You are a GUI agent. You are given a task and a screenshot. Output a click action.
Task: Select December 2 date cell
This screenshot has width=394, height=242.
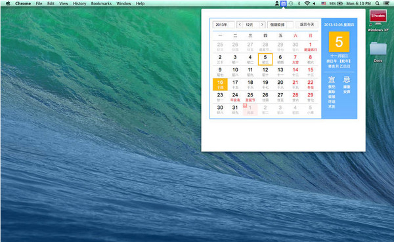coord(220,59)
